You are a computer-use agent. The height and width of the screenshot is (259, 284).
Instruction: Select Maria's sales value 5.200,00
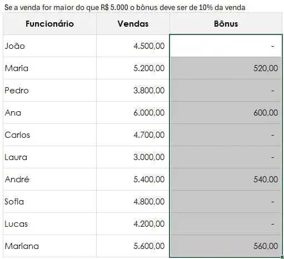point(133,68)
